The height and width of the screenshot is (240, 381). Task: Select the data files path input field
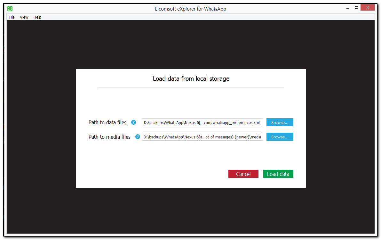coord(202,122)
